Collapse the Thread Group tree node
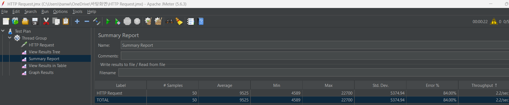This screenshot has height=105, width=509. (10, 38)
